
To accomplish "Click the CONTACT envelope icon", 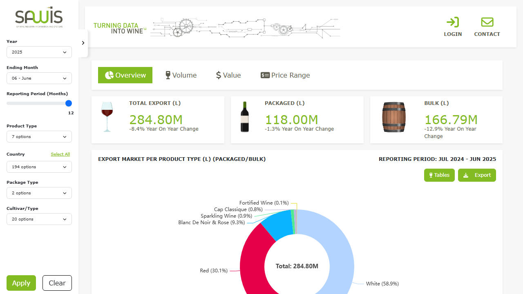I will pyautogui.click(x=487, y=22).
